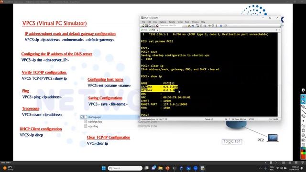Open File Explorer from taskbar
Image resolution: width=306 pixels, height=172 pixels.
click(161, 168)
